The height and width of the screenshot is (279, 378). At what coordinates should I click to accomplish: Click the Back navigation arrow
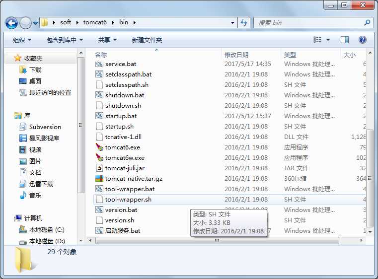click(11, 23)
